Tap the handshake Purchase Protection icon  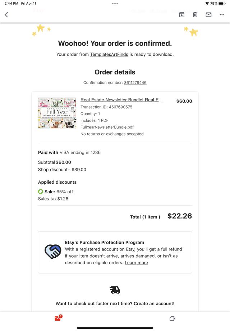[53, 252]
